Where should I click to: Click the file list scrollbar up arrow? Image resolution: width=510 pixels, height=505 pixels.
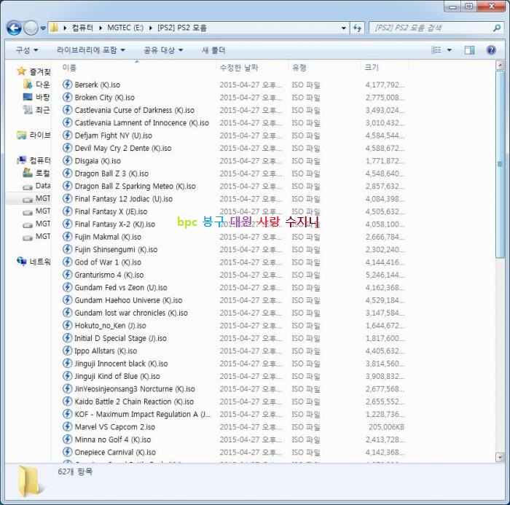(500, 66)
